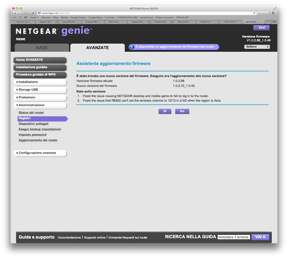Reload the page with the refresh icon

(x=254, y=13)
